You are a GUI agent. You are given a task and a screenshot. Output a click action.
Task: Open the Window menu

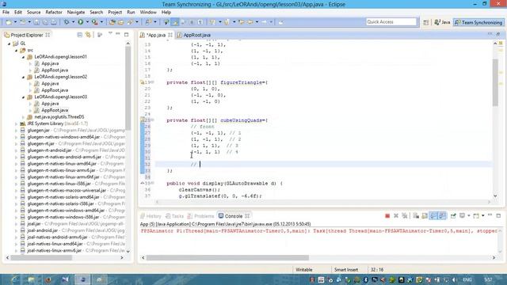[x=148, y=13]
